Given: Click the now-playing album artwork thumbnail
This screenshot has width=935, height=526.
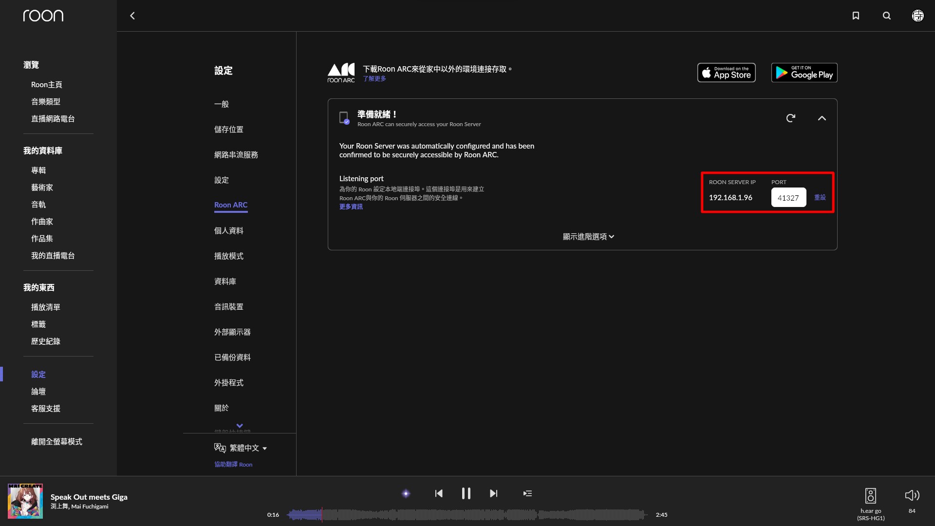Looking at the screenshot, I should (25, 501).
